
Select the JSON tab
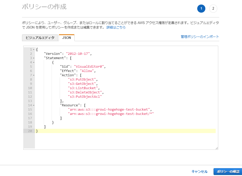tap(67, 38)
